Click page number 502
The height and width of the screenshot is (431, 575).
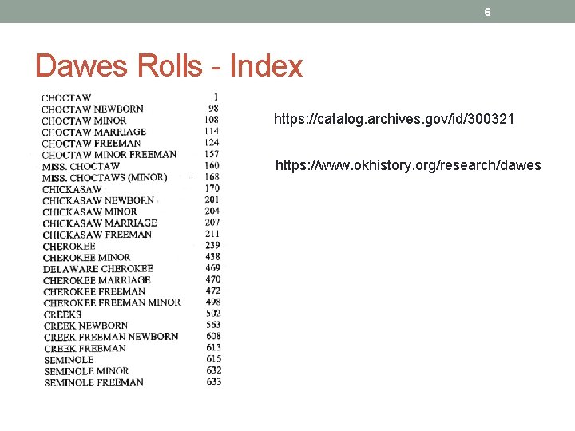click(x=213, y=314)
